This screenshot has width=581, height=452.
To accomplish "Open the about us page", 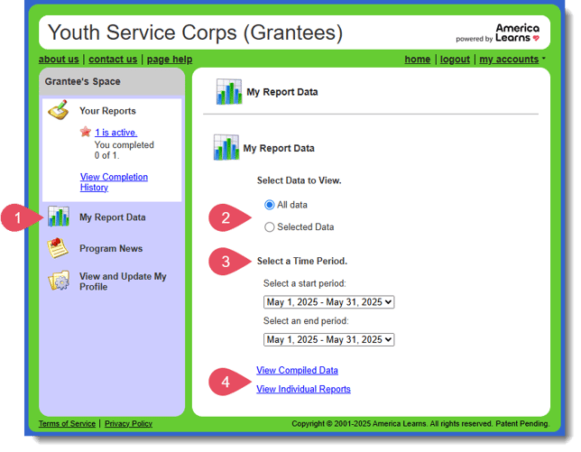I will (x=59, y=60).
